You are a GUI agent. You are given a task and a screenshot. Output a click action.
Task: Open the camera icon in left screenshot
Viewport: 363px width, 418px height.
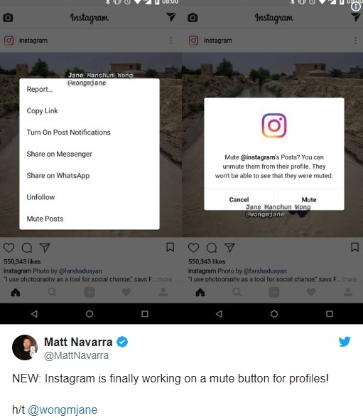pyautogui.click(x=8, y=18)
